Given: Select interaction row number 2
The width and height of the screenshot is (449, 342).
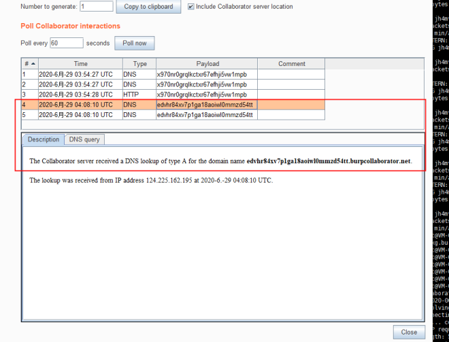Looking at the screenshot, I should (x=136, y=84).
